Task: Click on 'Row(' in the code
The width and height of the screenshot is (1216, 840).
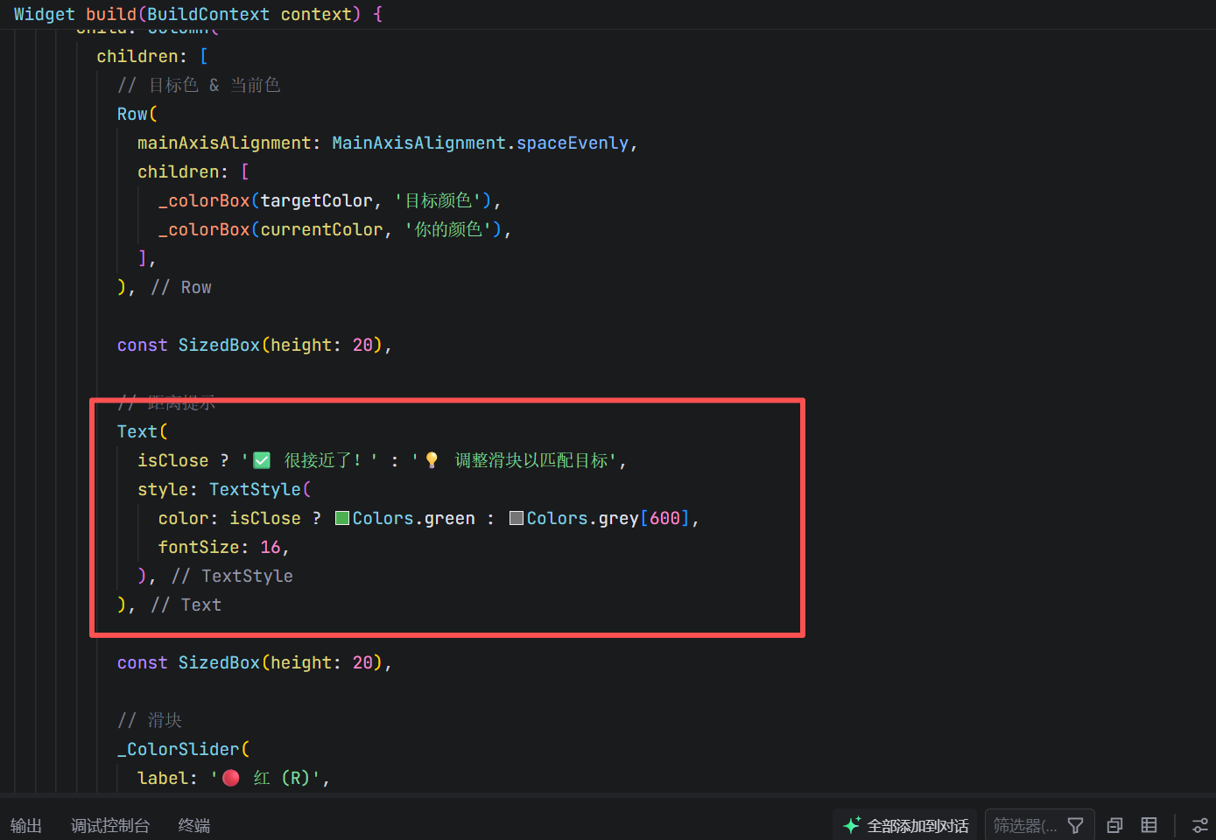Action: click(137, 114)
